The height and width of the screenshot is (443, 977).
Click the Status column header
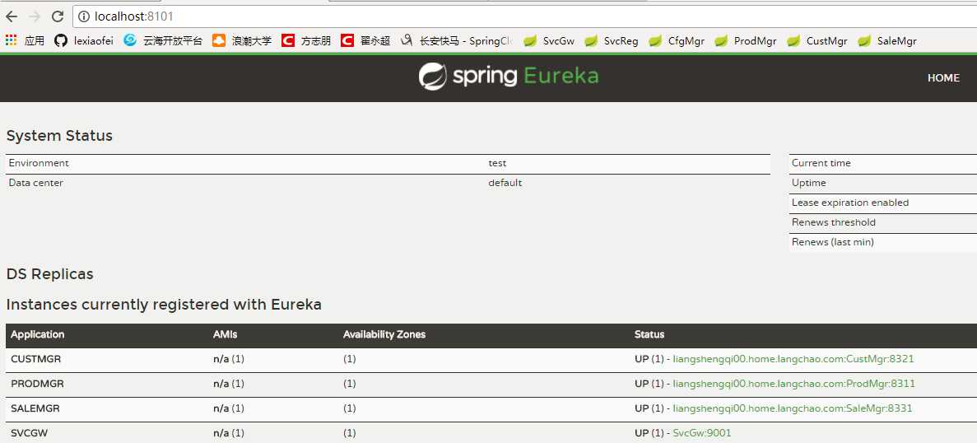click(649, 334)
